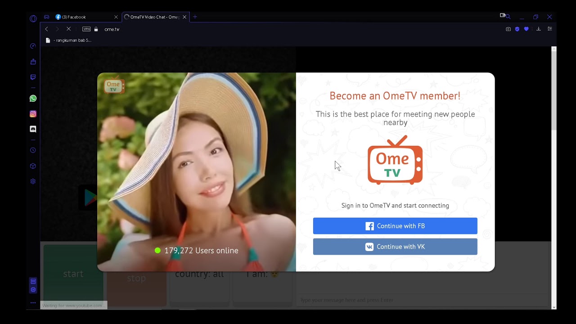
Task: Open the downloads panel
Action: pos(538,29)
